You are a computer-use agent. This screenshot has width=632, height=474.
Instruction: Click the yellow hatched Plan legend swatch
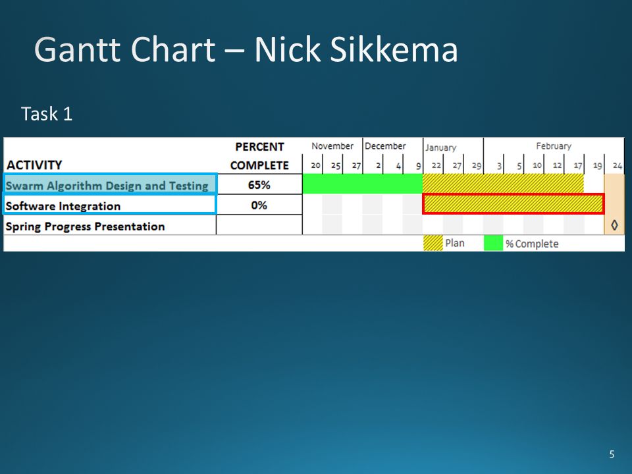pos(433,243)
